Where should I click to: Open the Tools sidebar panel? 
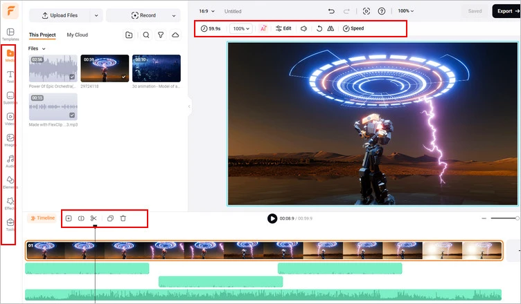[10, 225]
